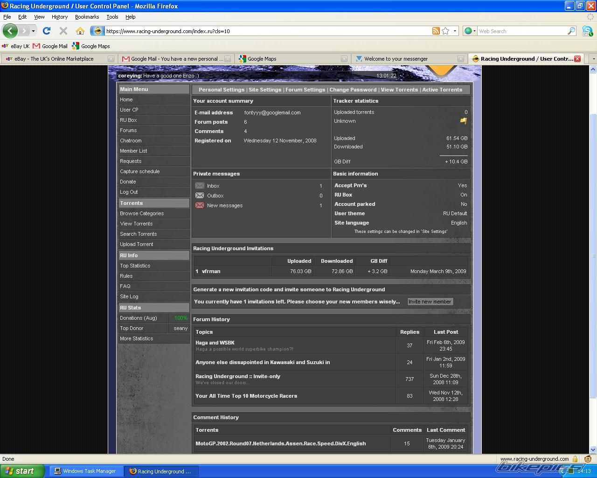Open the back/forward history dropdown arrow
This screenshot has height=478, width=597.
[33, 31]
